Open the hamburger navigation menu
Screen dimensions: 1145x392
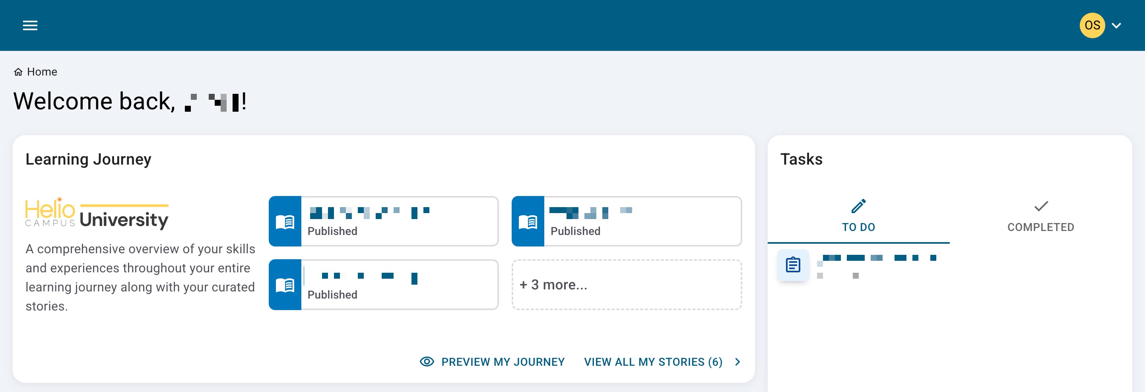30,25
